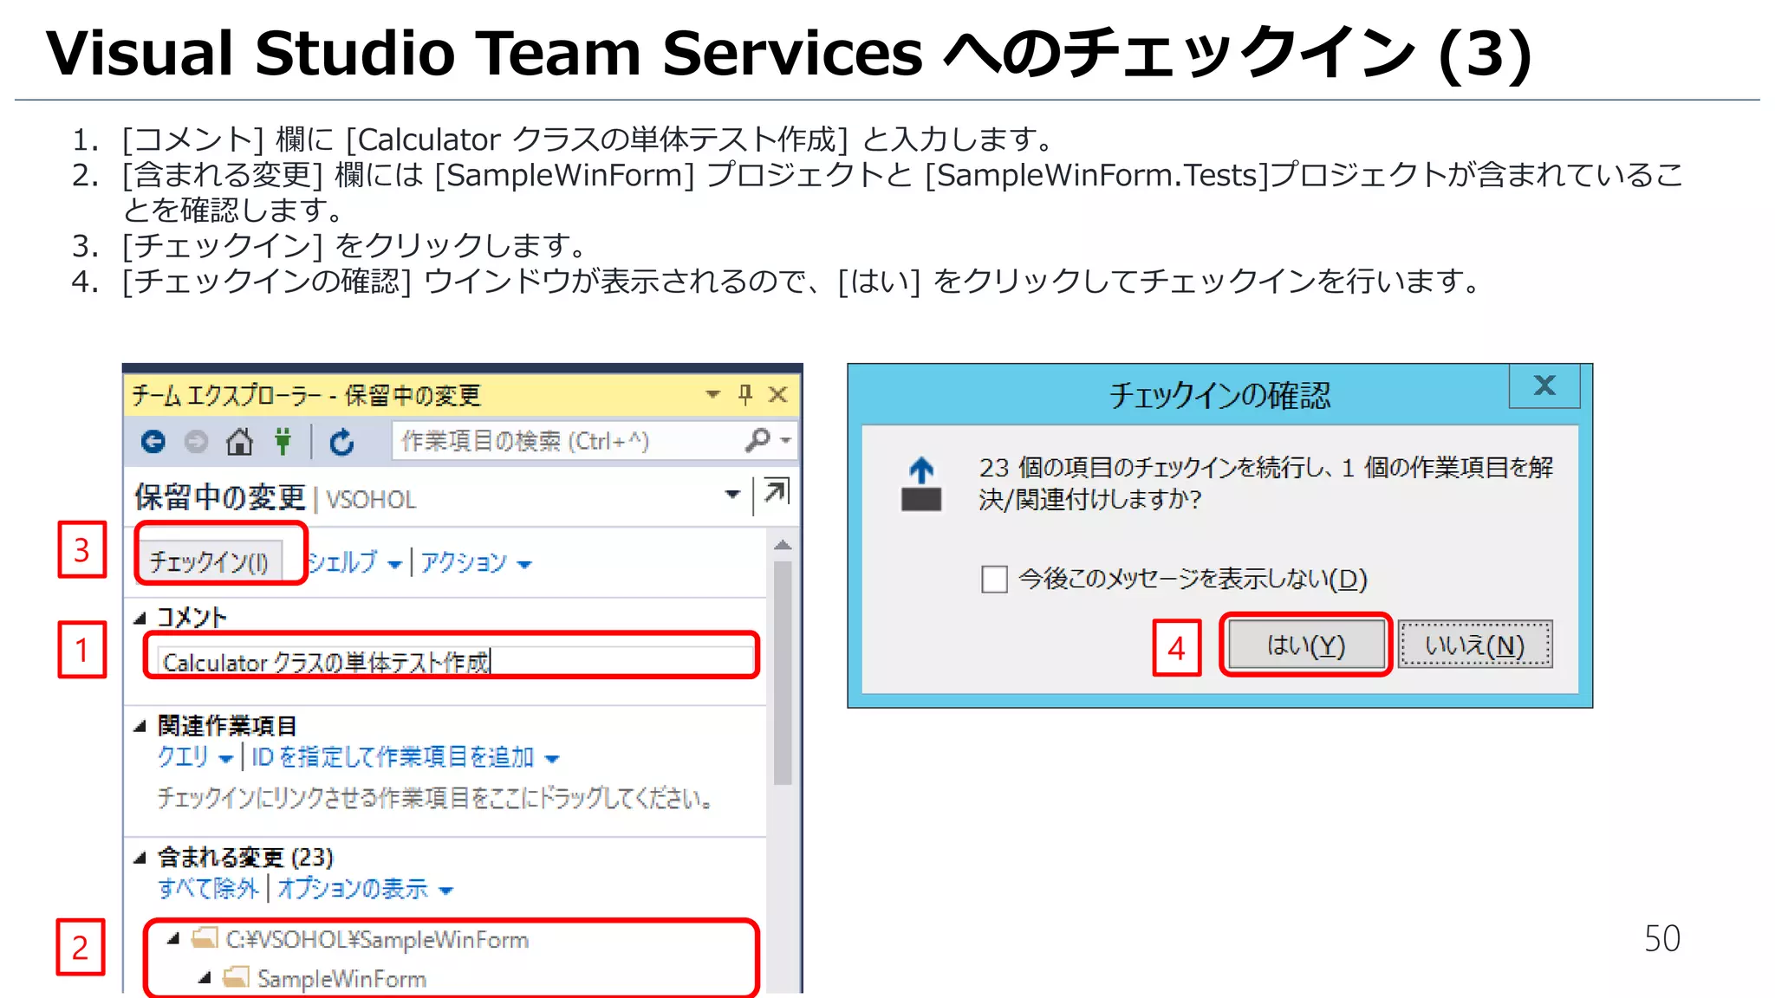Click the green Connect plug icon

pyautogui.click(x=283, y=442)
